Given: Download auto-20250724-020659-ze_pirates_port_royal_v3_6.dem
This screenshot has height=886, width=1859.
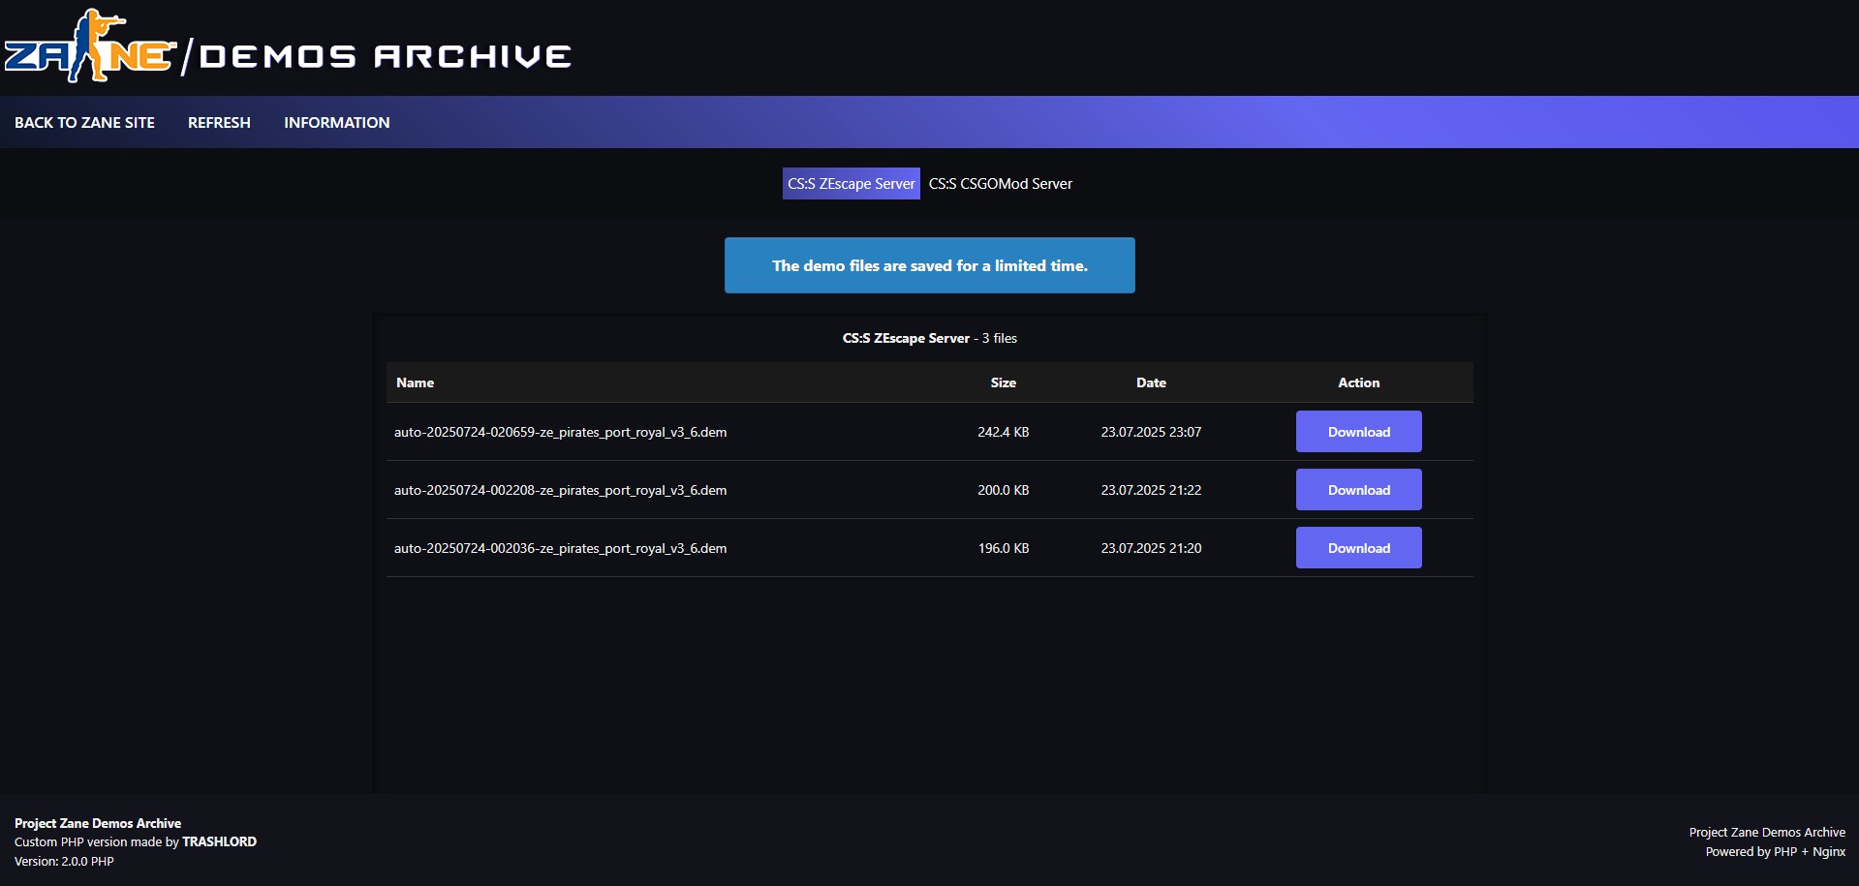Looking at the screenshot, I should click(1358, 431).
